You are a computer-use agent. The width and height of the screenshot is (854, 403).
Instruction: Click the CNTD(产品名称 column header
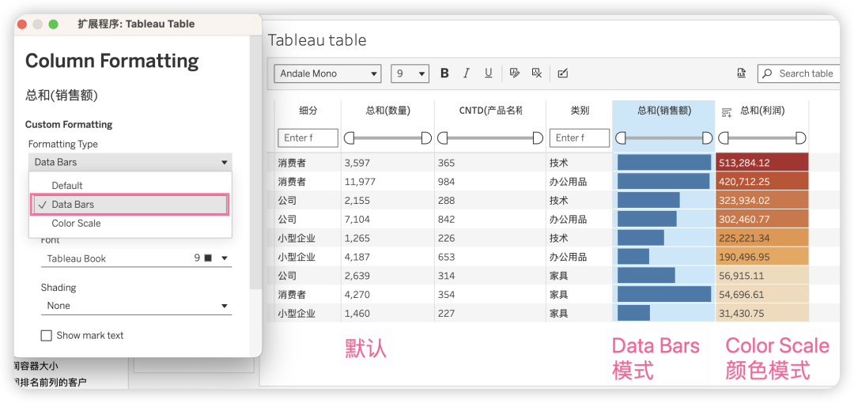490,111
